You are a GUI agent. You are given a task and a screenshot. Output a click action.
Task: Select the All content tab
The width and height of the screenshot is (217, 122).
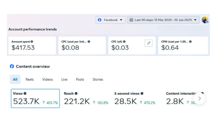coord(15,79)
